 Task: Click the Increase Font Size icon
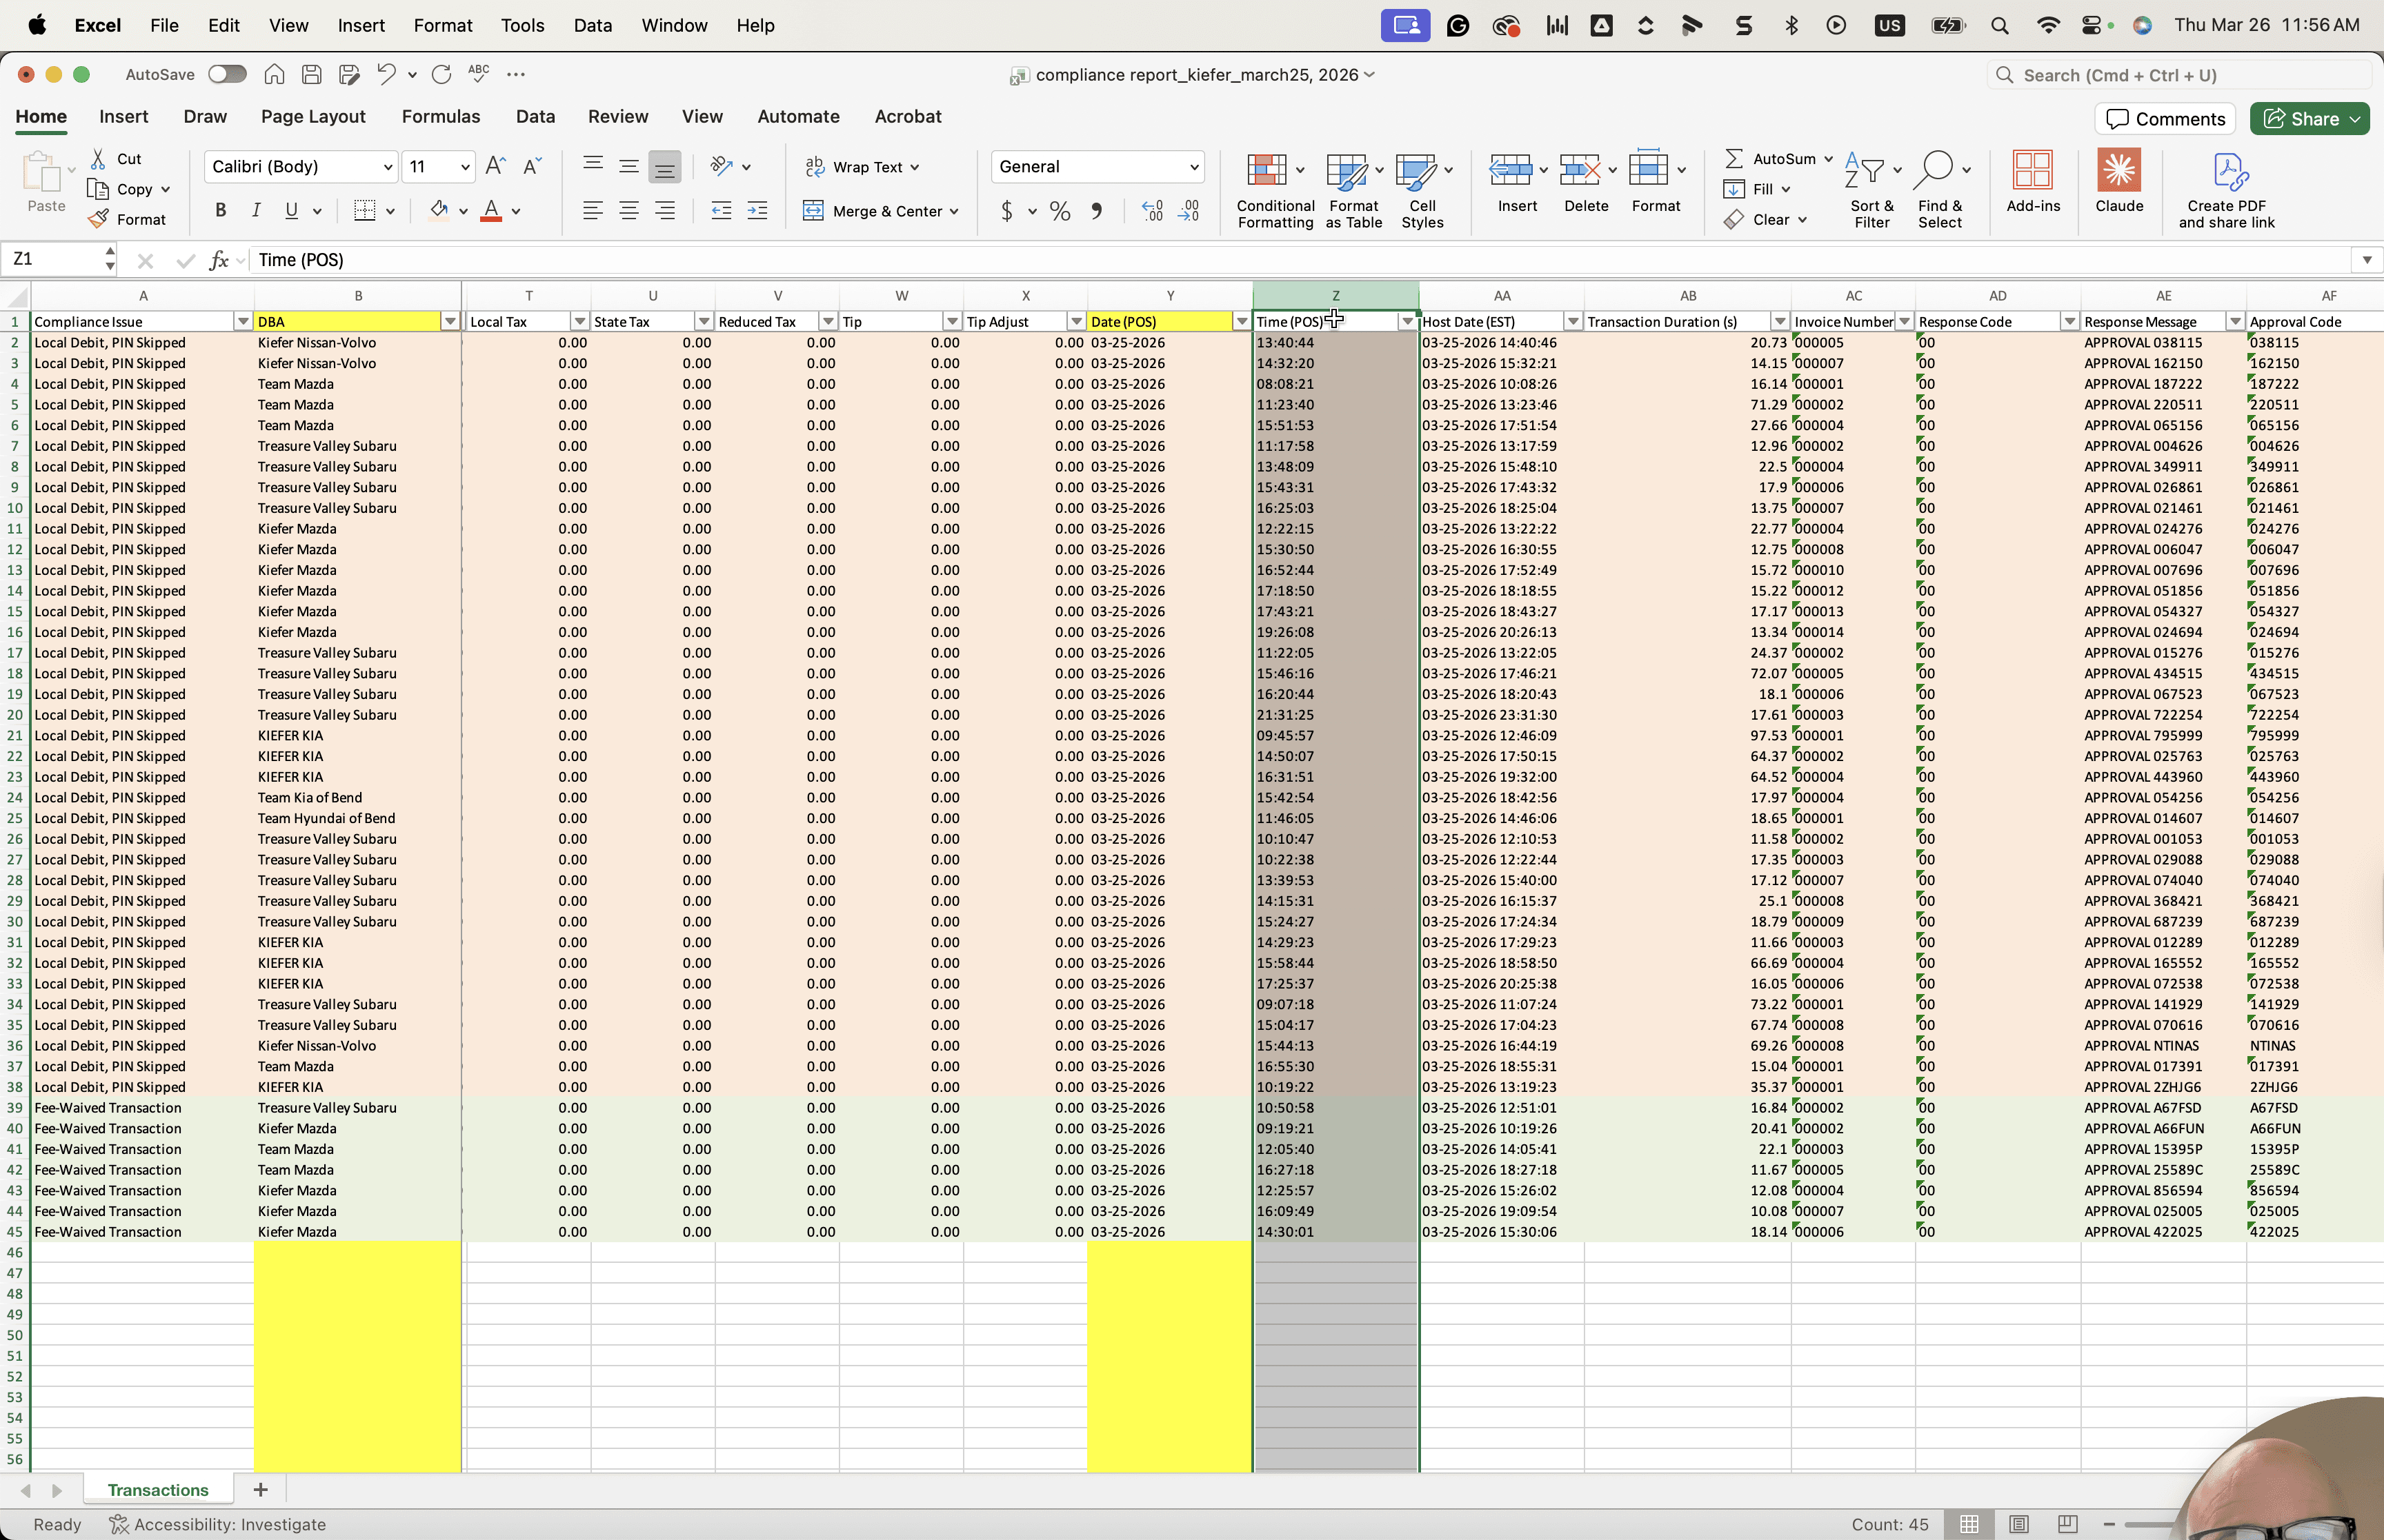pos(495,166)
